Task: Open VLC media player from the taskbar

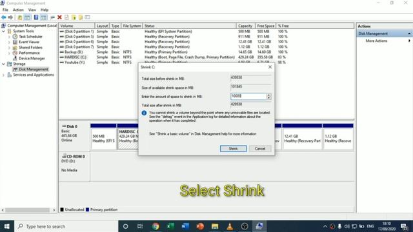Action: [230, 226]
